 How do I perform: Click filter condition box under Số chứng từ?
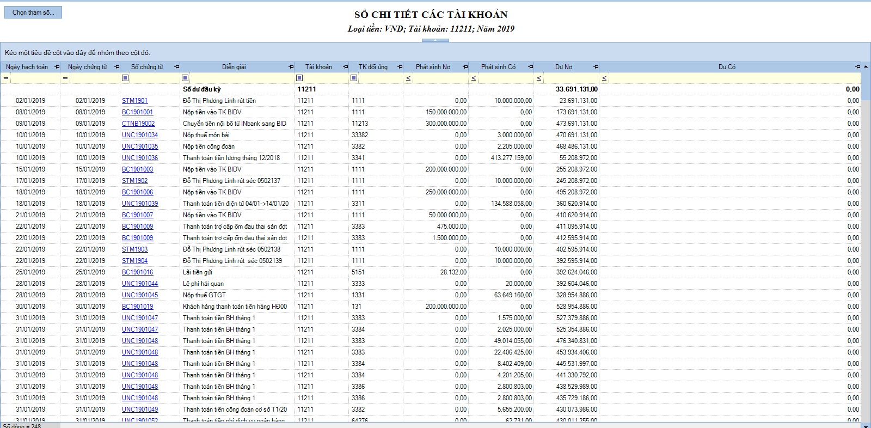pos(125,78)
